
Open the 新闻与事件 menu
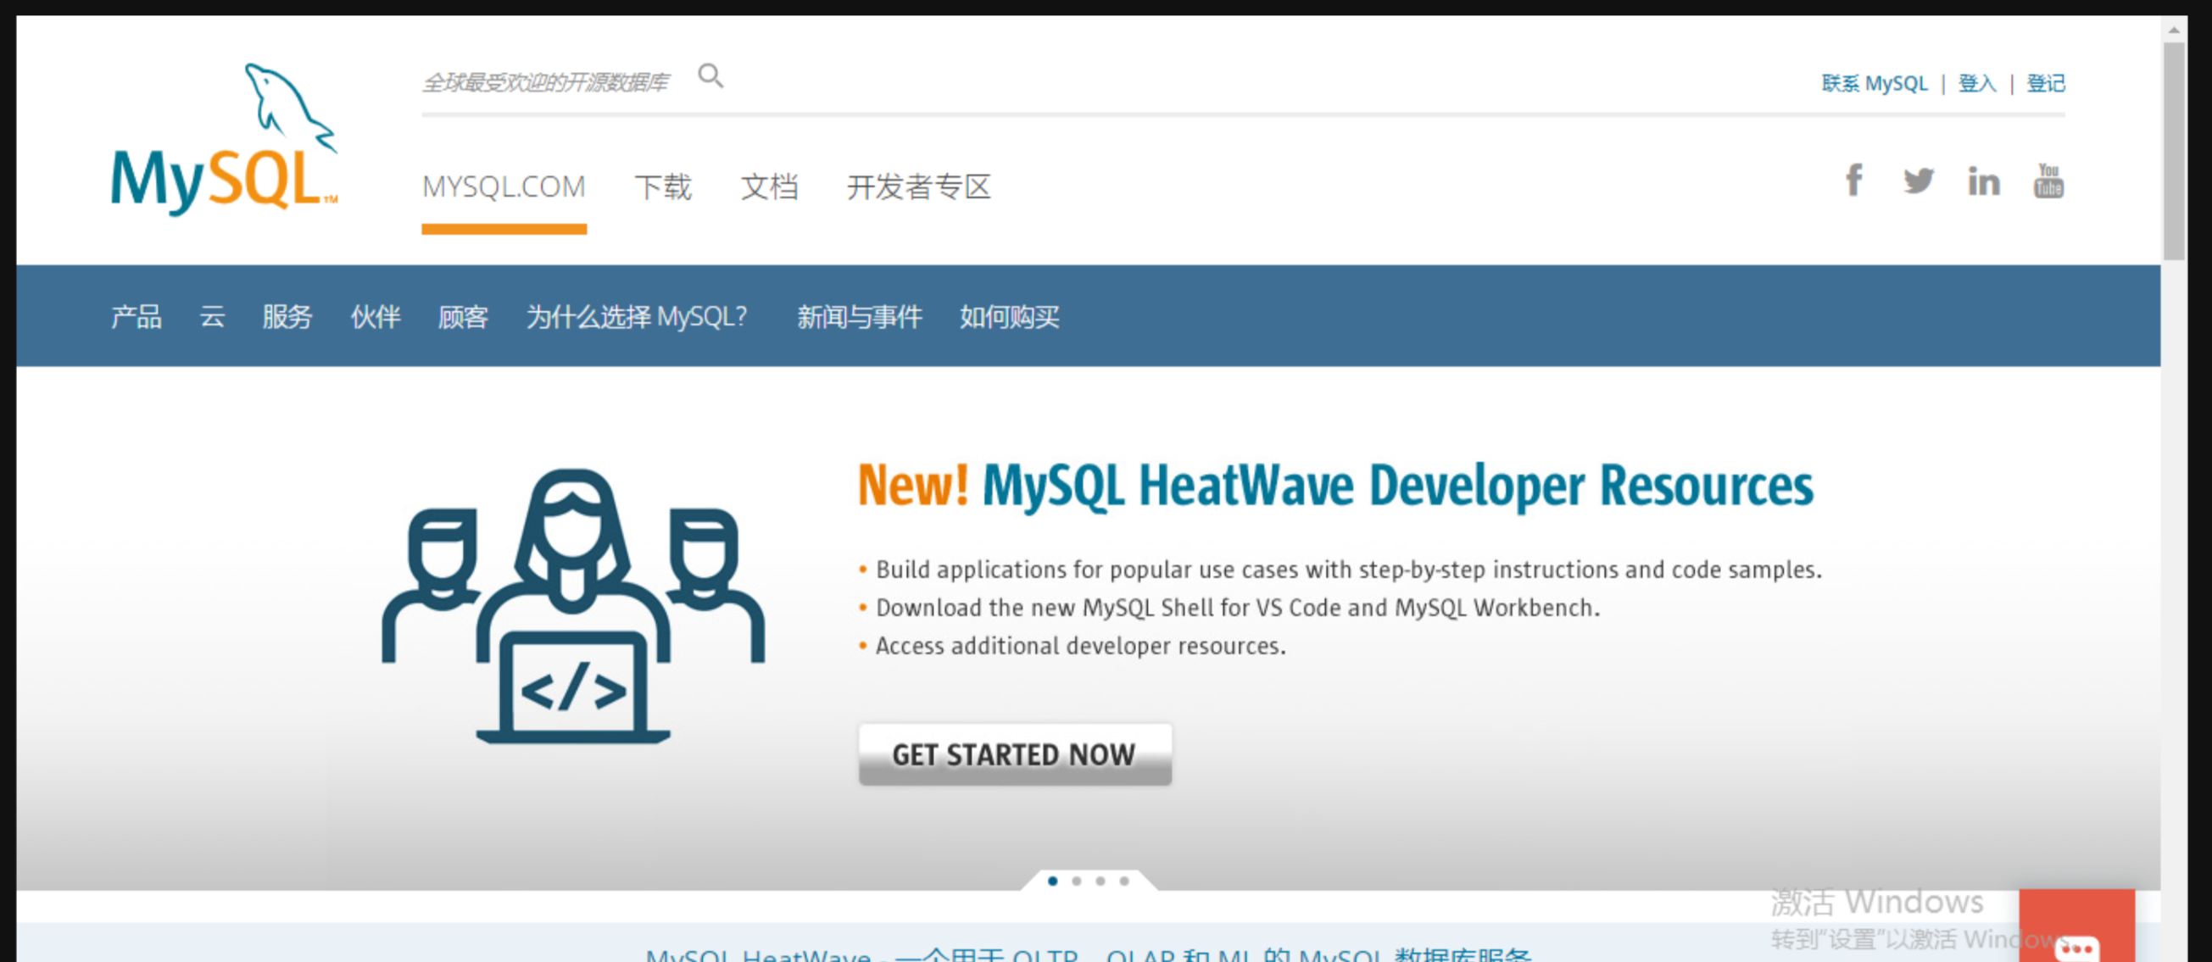[x=860, y=317]
